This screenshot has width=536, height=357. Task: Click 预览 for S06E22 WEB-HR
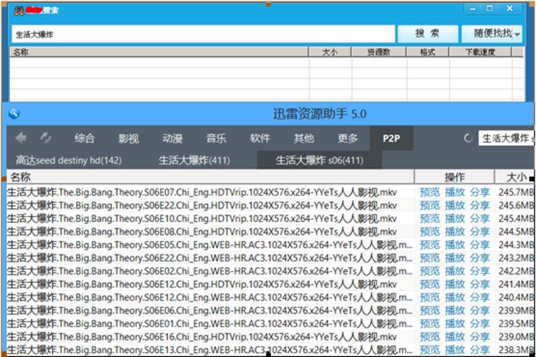[x=430, y=258]
